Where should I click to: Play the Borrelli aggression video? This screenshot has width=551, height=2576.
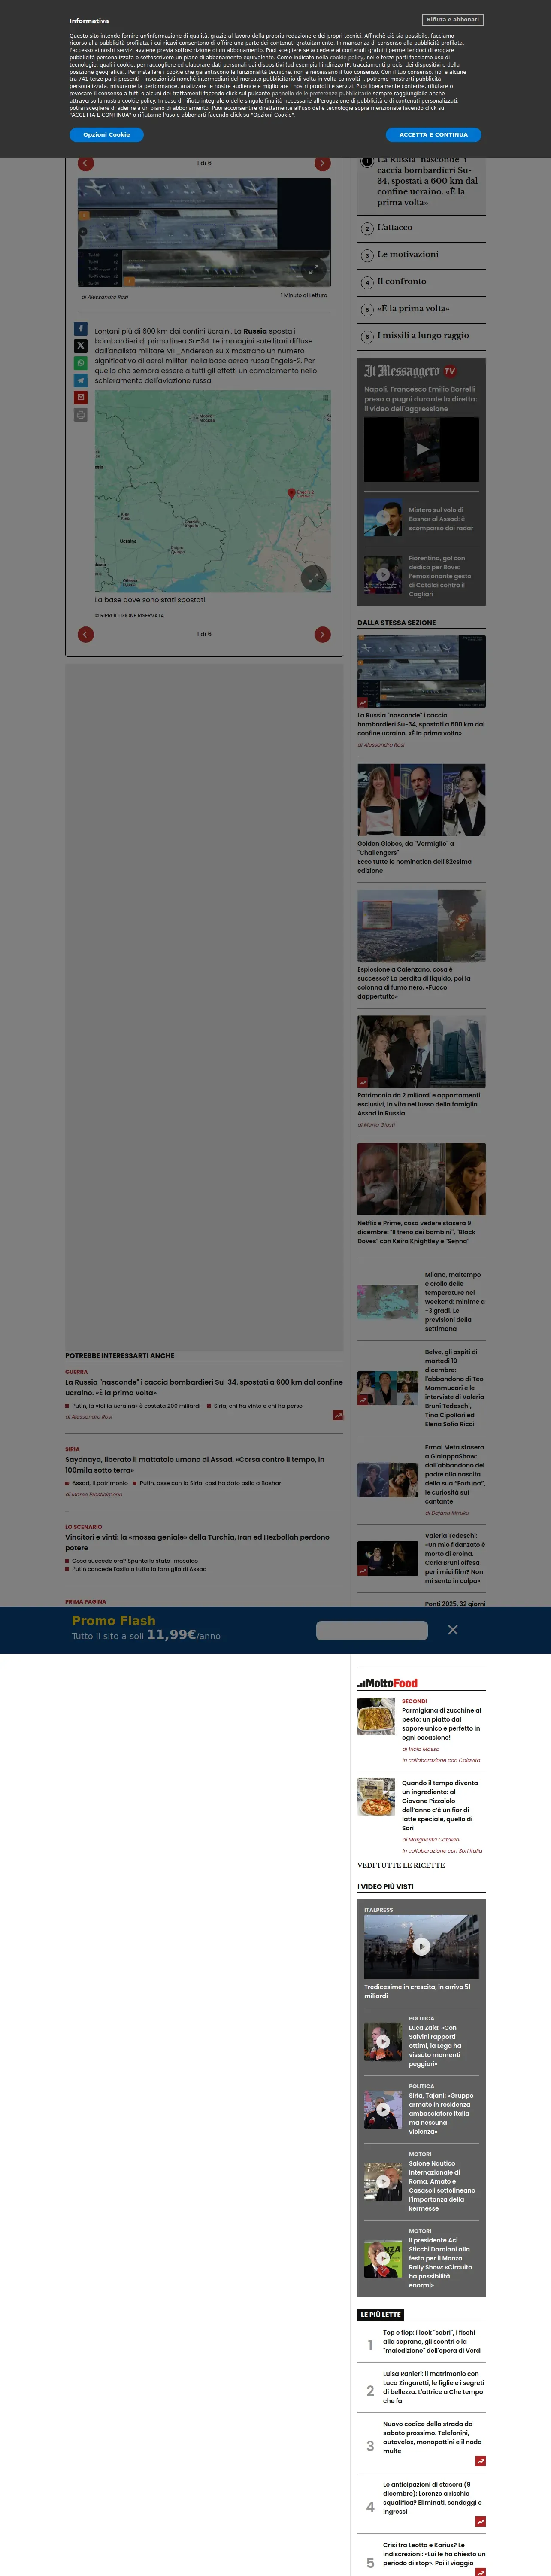421,449
